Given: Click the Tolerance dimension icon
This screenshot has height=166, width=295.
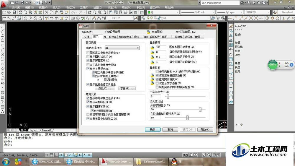Looking at the screenshot, I should point(73,18).
